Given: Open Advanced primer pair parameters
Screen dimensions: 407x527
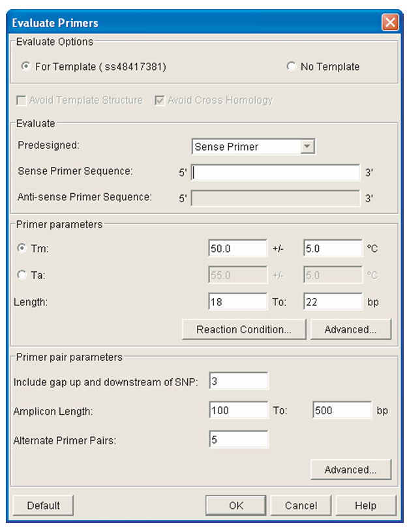Looking at the screenshot, I should coord(350,470).
